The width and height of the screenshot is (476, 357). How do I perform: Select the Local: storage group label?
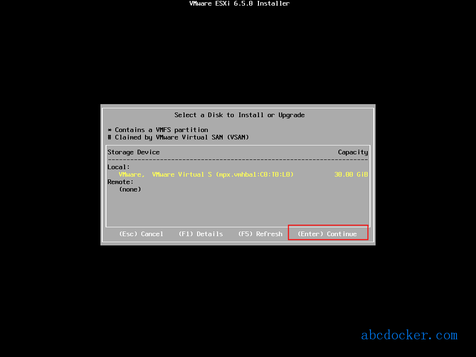119,167
